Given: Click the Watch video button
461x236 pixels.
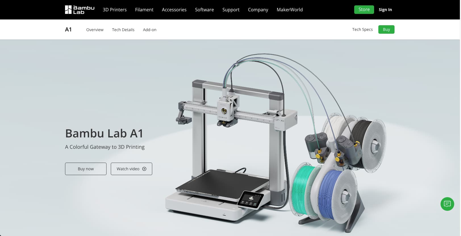Looking at the screenshot, I should coord(132,169).
